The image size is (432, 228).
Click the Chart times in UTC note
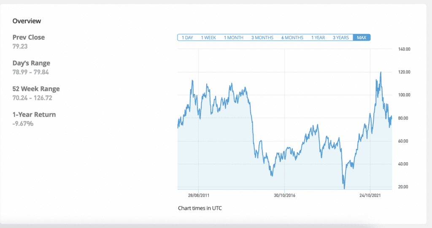pyautogui.click(x=200, y=208)
